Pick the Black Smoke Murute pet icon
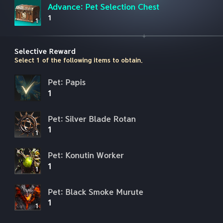The image size is (223, 223). (28, 197)
